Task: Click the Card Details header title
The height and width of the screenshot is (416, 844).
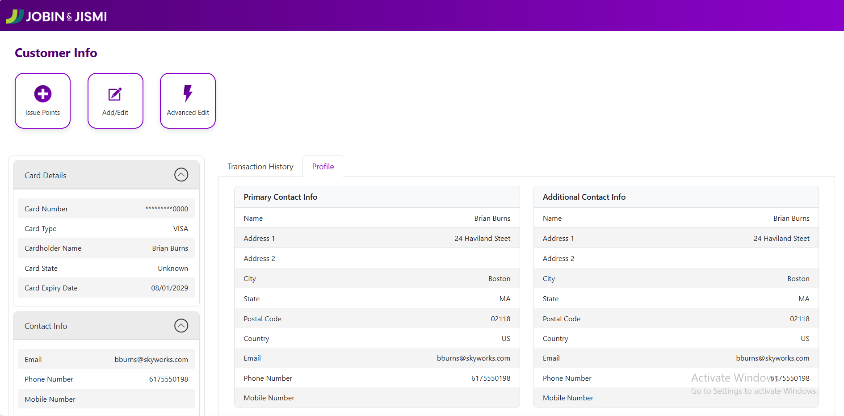Action: 46,176
